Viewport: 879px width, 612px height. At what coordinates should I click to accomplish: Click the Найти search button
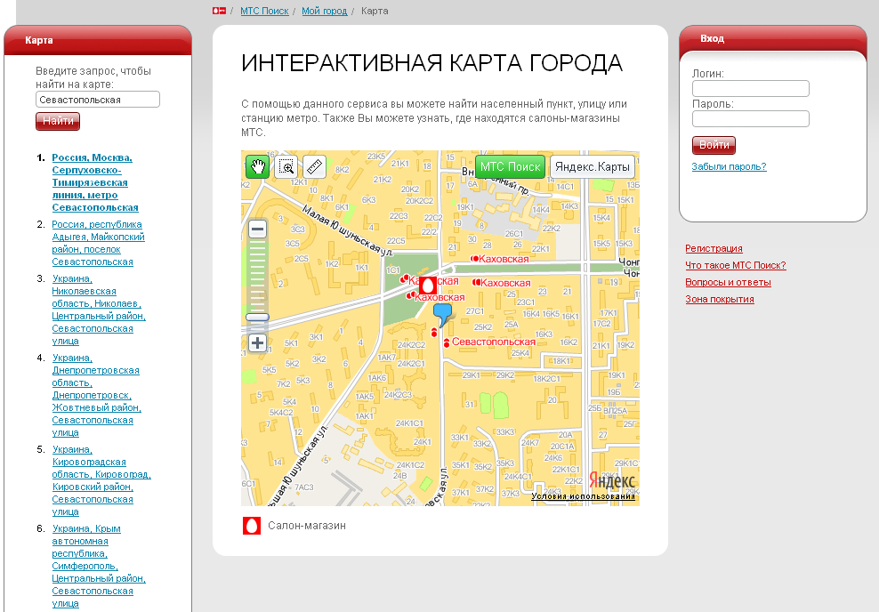(58, 121)
